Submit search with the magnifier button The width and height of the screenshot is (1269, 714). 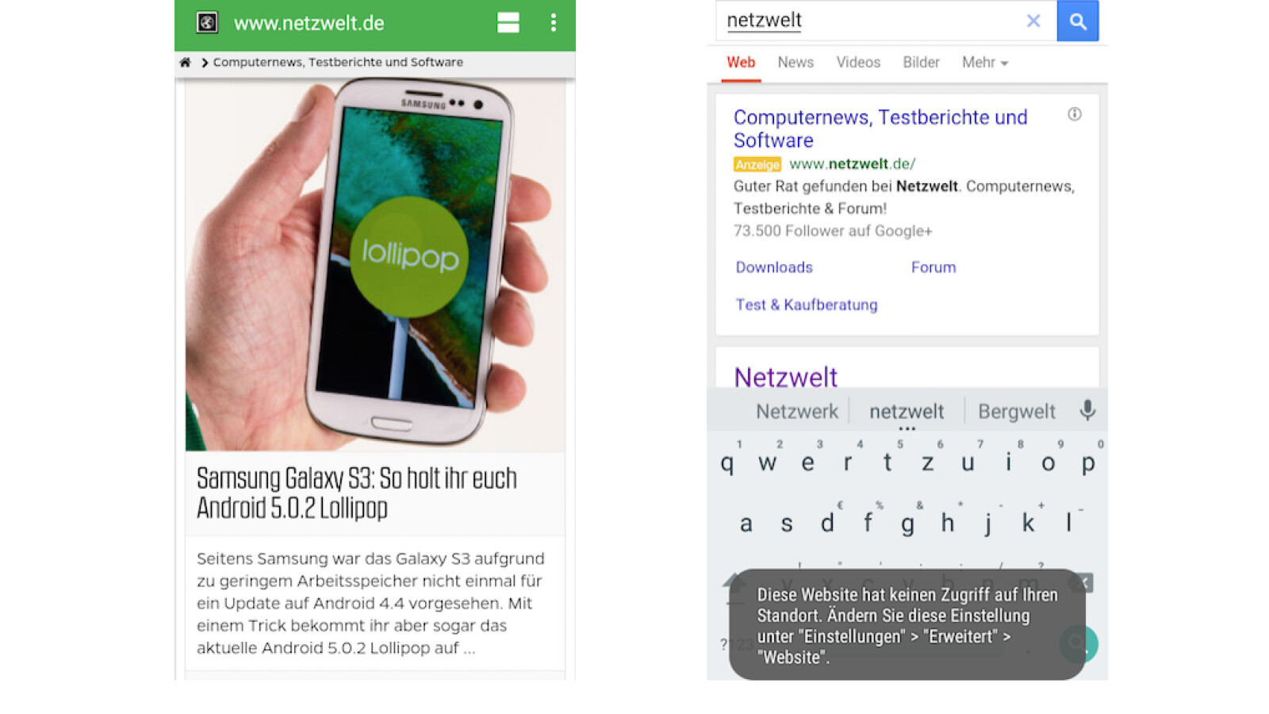1078,21
